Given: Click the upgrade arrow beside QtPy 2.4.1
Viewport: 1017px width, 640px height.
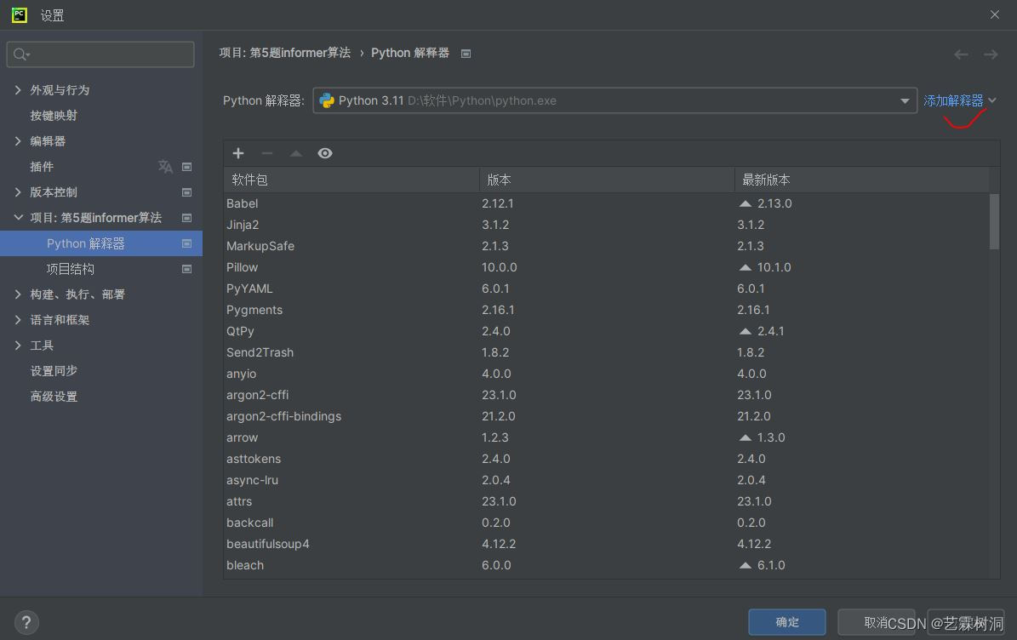Looking at the screenshot, I should tap(746, 331).
